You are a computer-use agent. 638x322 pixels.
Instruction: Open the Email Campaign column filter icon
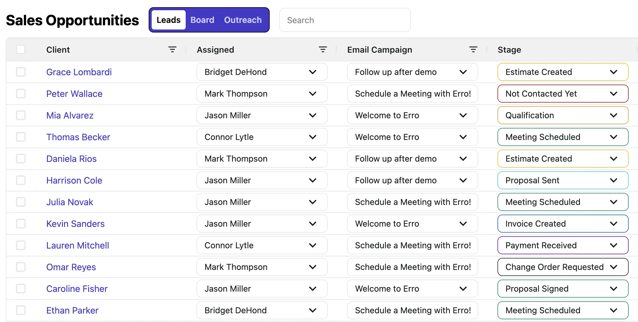(473, 50)
